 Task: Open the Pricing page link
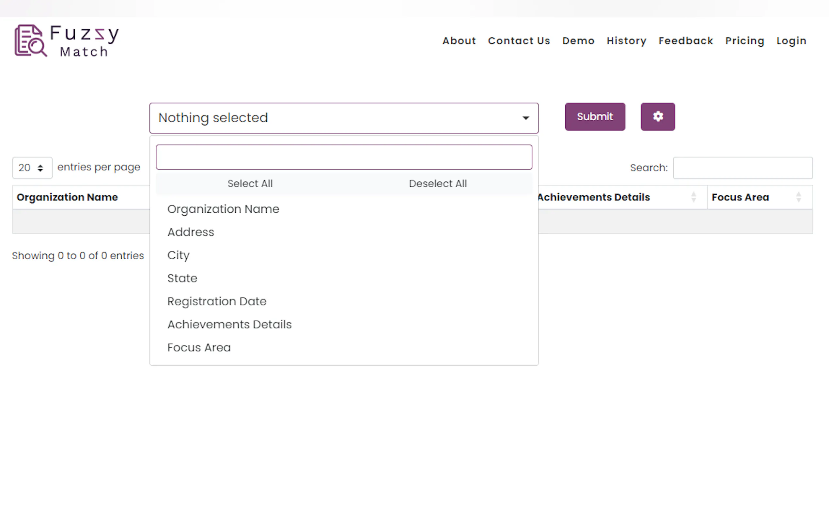(744, 41)
